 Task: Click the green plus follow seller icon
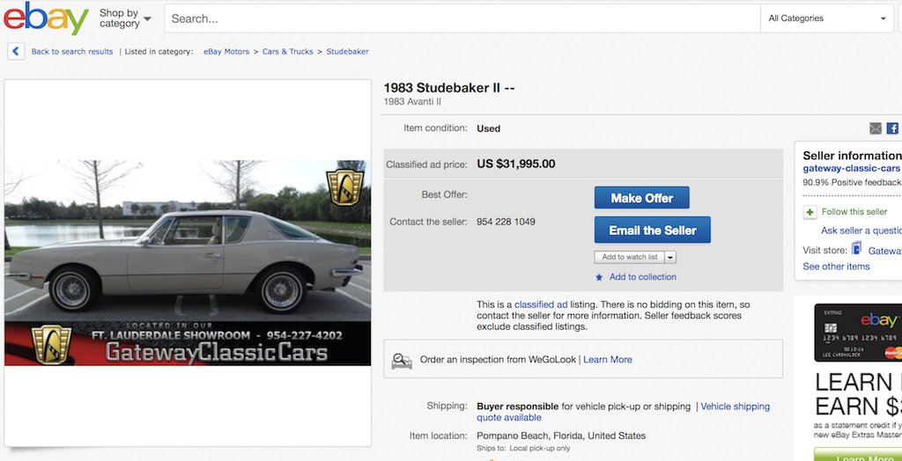(810, 212)
